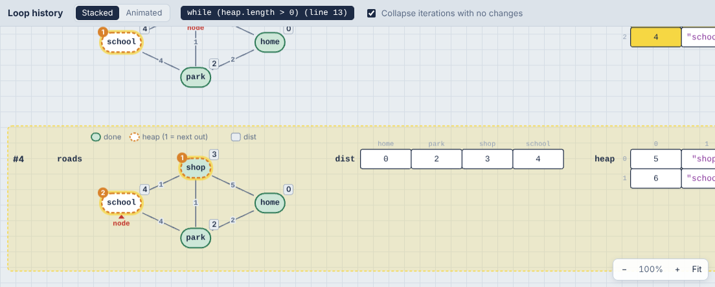
Task: Select the school node in iteration #4
Action: coord(121,203)
